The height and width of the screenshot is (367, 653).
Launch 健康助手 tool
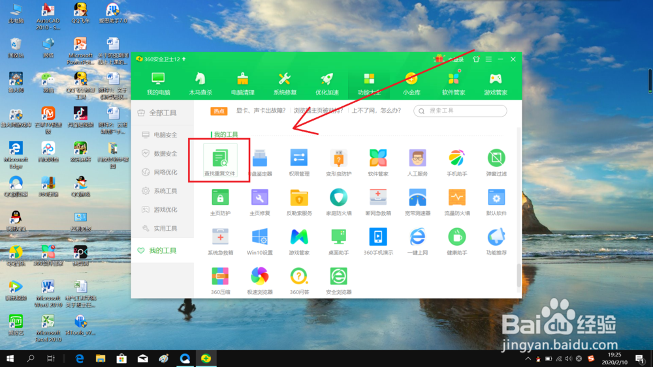pos(457,241)
